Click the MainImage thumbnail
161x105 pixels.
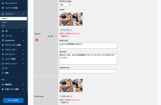click(71, 86)
